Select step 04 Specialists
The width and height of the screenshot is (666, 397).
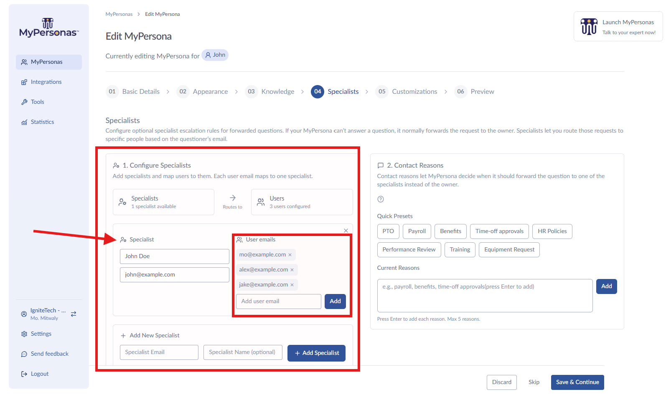[335, 92]
